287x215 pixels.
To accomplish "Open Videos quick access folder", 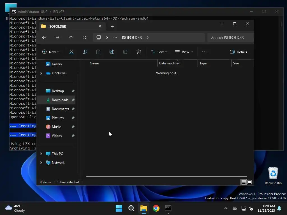I will pyautogui.click(x=57, y=136).
